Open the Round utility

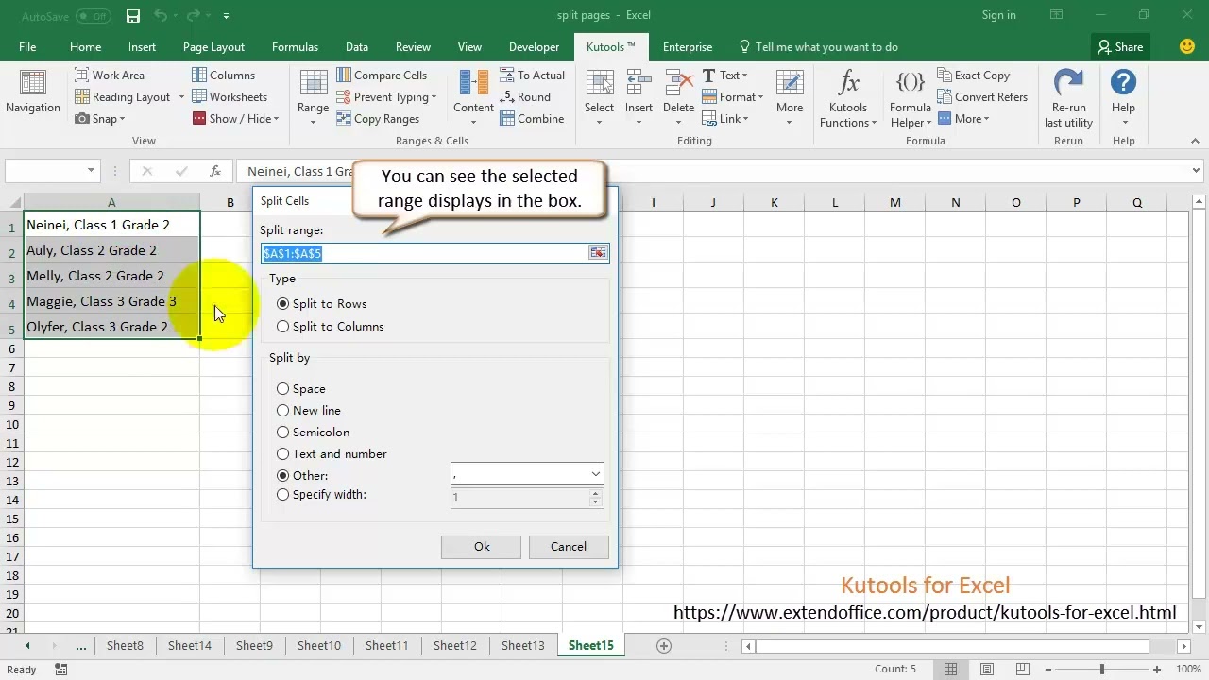525,97
